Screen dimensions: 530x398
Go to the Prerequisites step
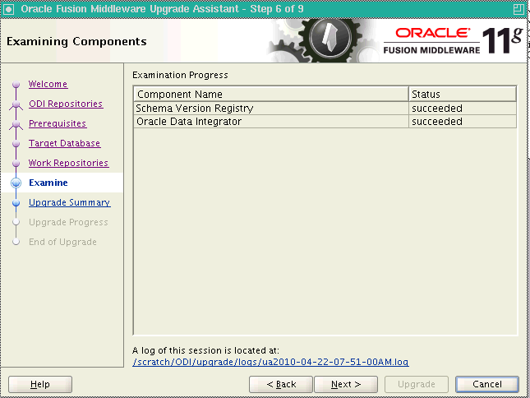[x=57, y=123]
